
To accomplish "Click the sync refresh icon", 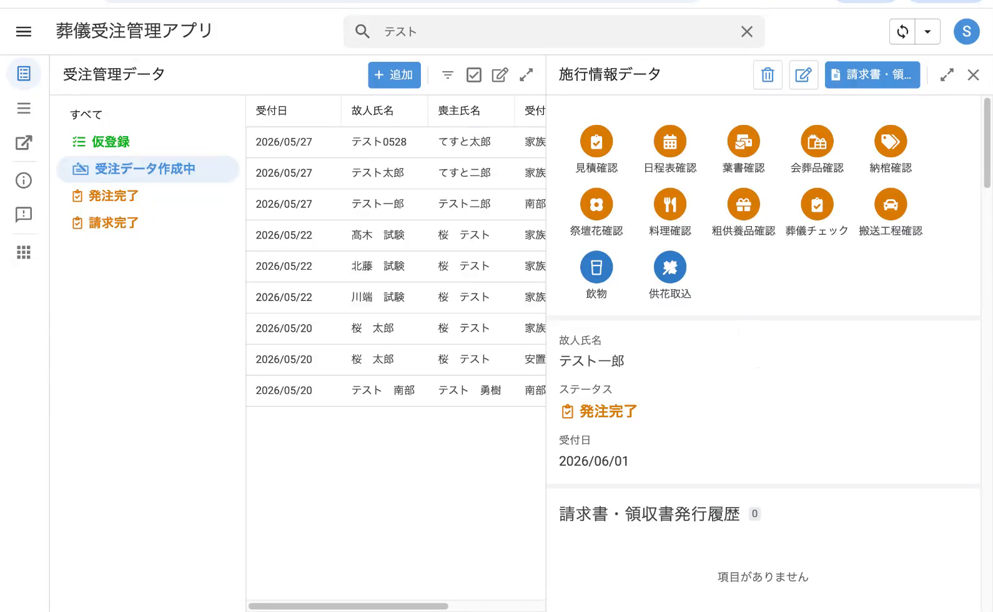I will tap(902, 31).
